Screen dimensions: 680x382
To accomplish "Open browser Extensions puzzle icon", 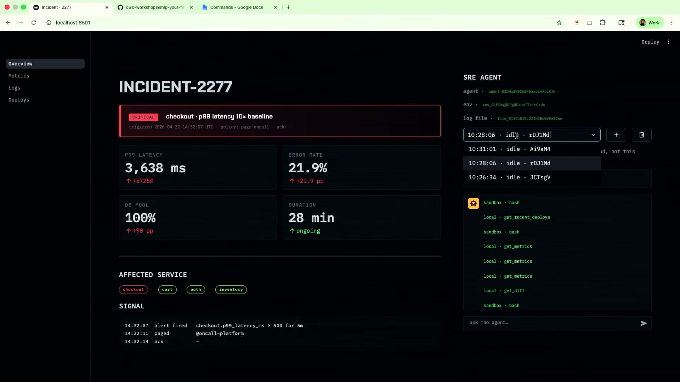I will tap(602, 23).
